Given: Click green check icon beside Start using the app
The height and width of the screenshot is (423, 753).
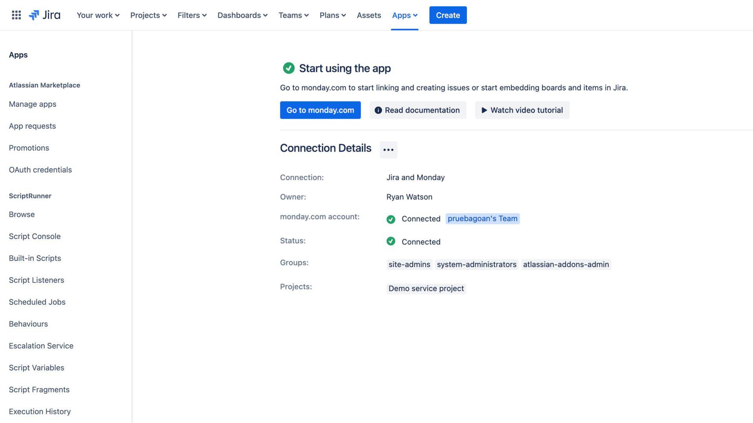Looking at the screenshot, I should click(x=289, y=68).
